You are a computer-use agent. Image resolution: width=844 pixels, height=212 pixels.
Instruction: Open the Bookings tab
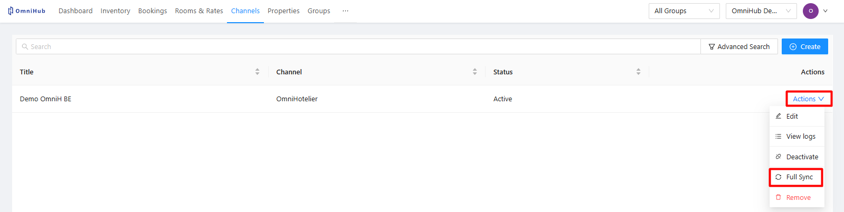point(153,11)
